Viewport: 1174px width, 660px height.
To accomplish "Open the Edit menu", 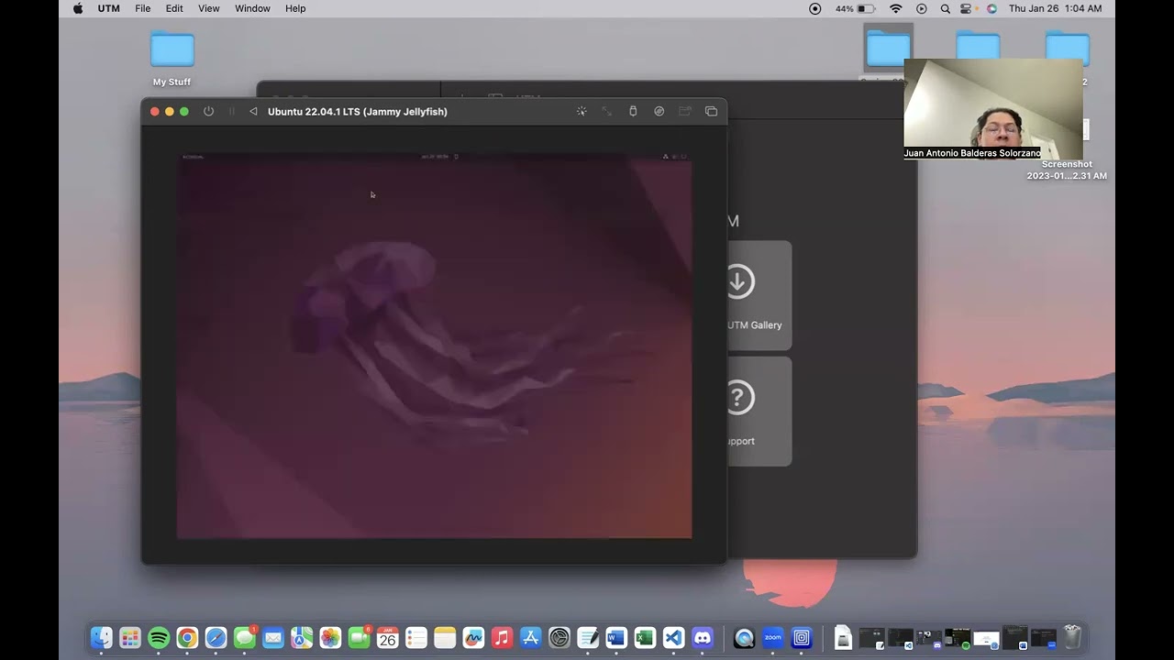I will pos(174,8).
